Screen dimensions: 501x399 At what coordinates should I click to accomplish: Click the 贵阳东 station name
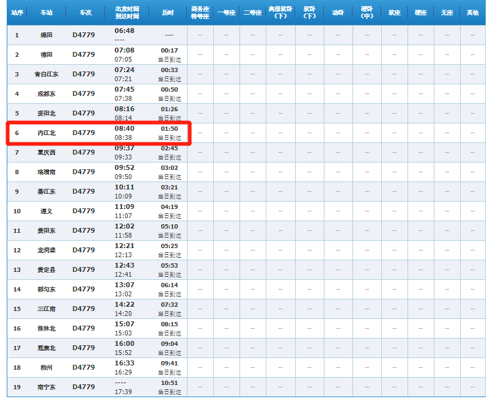46,231
